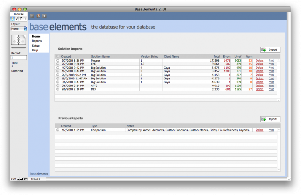The width and height of the screenshot is (301, 195).
Task: Switch to Preview mode page icon
Action: (25, 19)
